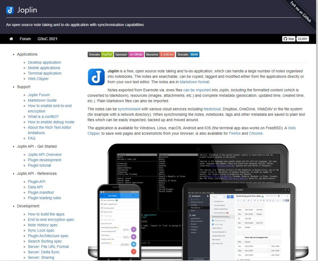The width and height of the screenshot is (318, 261).
Task: Click the Donate IBAN badge
Action: tap(188, 55)
